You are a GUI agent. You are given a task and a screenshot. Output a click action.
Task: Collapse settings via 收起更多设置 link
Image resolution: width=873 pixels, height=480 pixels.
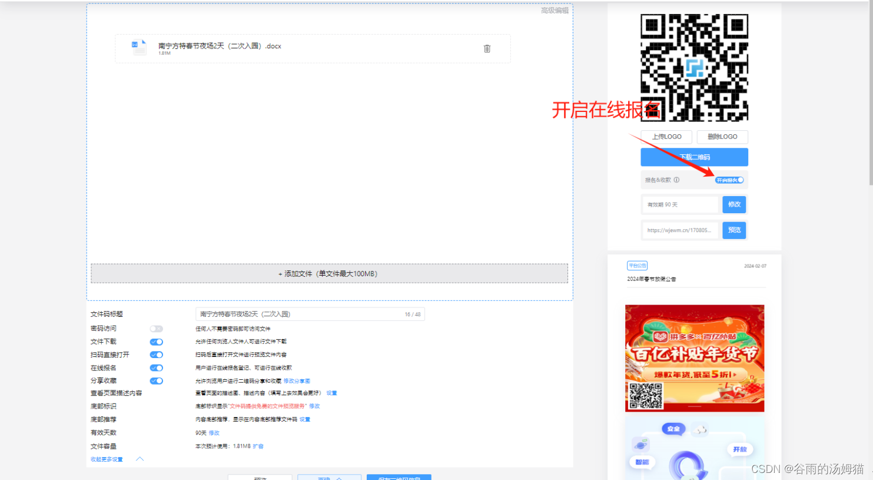[x=107, y=459]
